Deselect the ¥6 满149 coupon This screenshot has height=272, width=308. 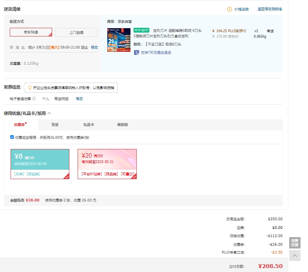40,164
